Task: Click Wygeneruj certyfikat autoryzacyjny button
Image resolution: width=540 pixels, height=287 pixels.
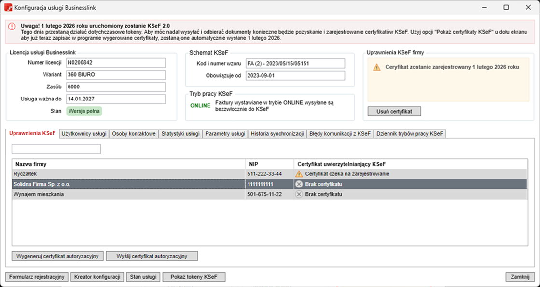Action: [x=57, y=256]
